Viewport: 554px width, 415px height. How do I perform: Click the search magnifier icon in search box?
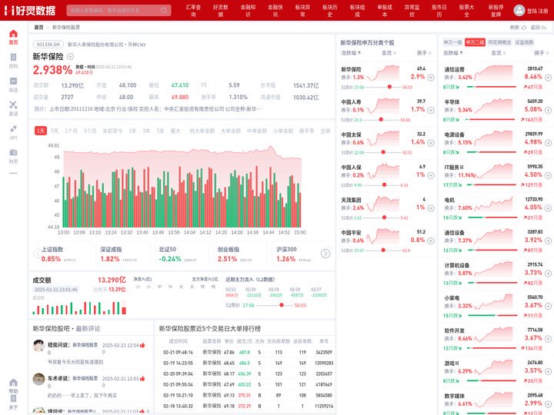(164, 10)
